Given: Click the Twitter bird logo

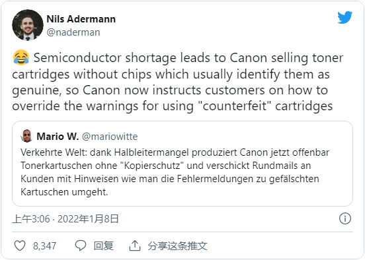Looking at the screenshot, I should [x=345, y=17].
